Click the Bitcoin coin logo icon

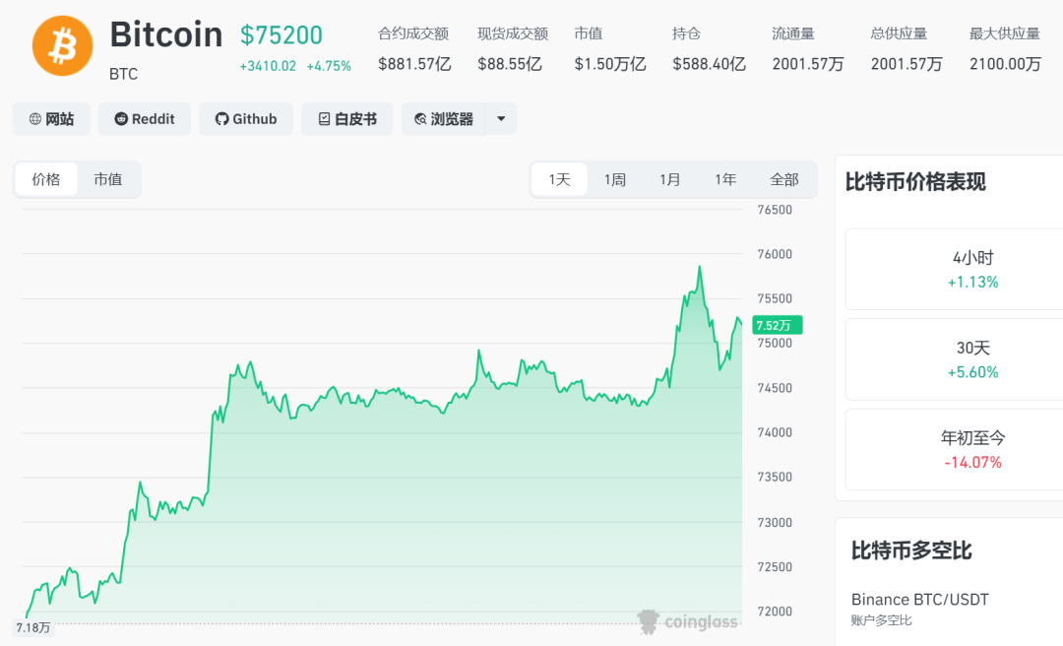(x=62, y=45)
